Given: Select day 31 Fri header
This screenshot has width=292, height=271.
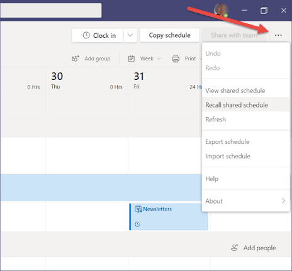Looking at the screenshot, I should click(165, 80).
